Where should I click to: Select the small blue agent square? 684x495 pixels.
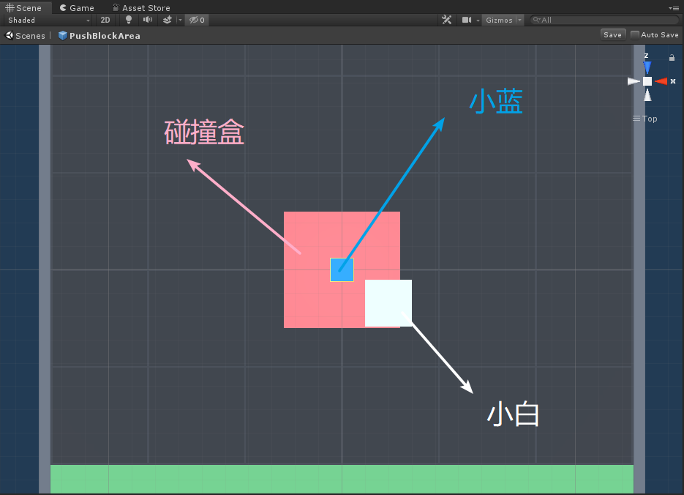tap(342, 269)
